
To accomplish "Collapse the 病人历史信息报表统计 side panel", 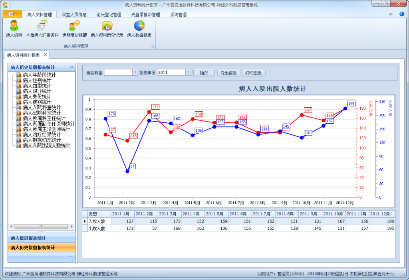I will 71,67.
